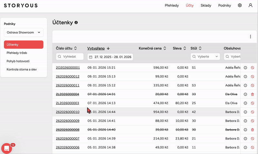Open the Stůl Vyberte filter dropdown

coord(204,57)
